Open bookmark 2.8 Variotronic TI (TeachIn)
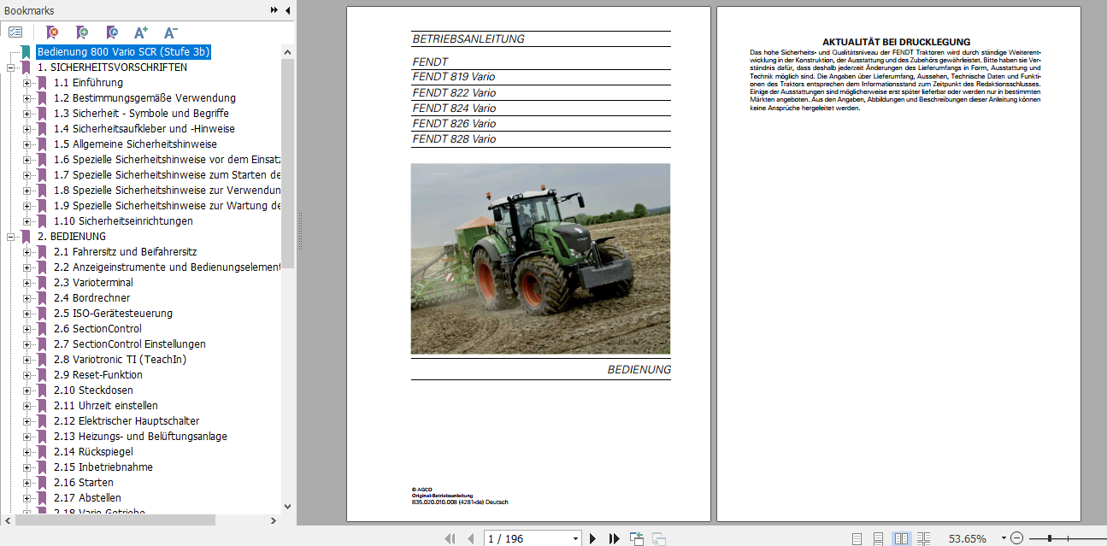 point(120,360)
